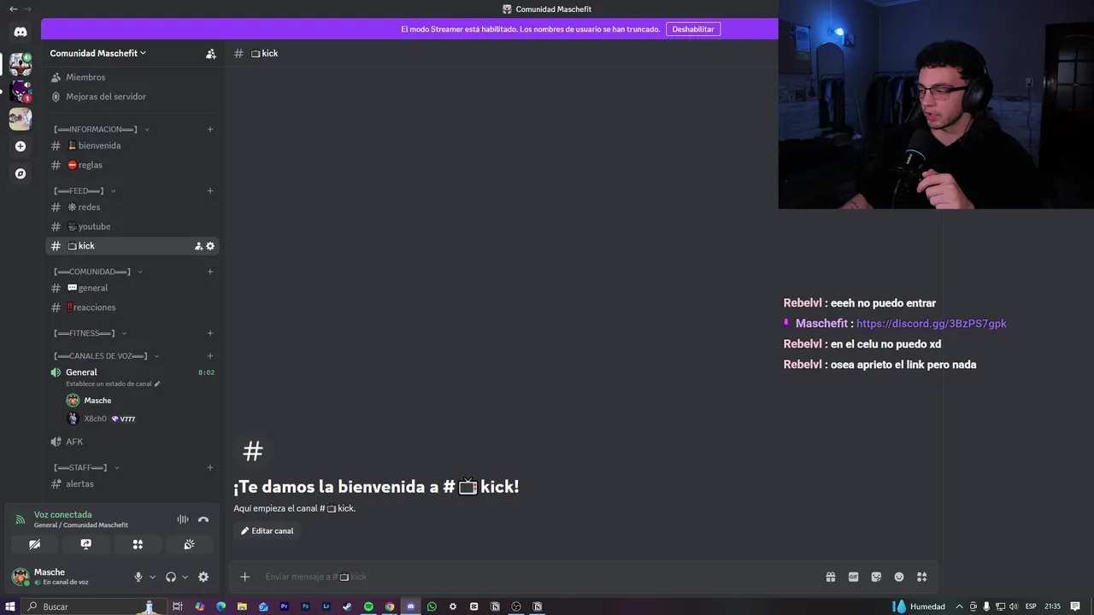Open input device options arrow beside microphone

pyautogui.click(x=153, y=577)
